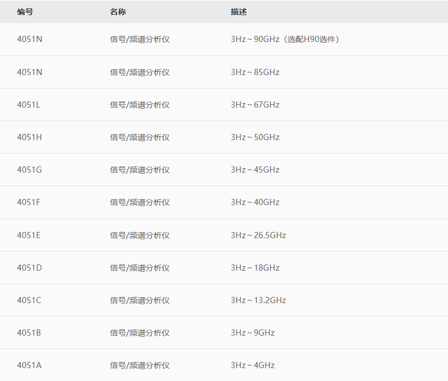Click the 3Hz~4GHz description
The width and height of the screenshot is (448, 381).
(x=253, y=365)
